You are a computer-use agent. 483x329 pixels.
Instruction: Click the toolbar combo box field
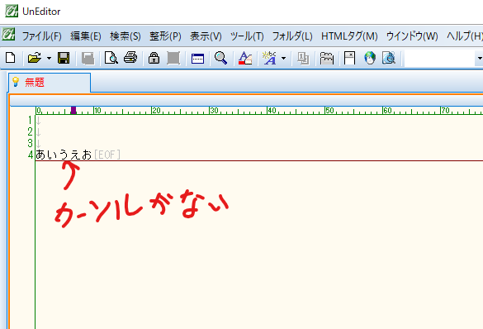point(440,58)
